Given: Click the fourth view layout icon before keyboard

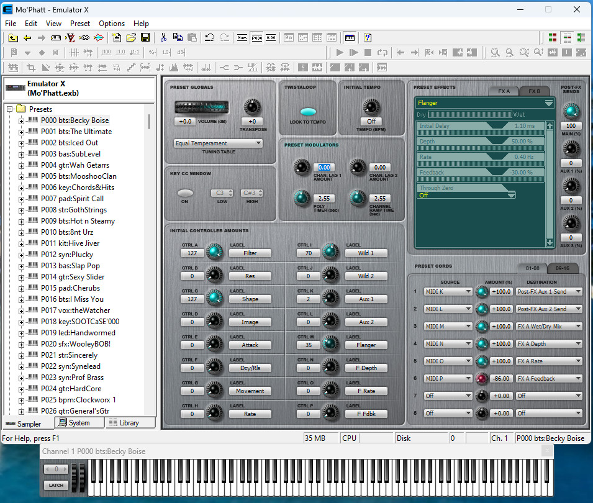Looking at the screenshot, I should 332,38.
